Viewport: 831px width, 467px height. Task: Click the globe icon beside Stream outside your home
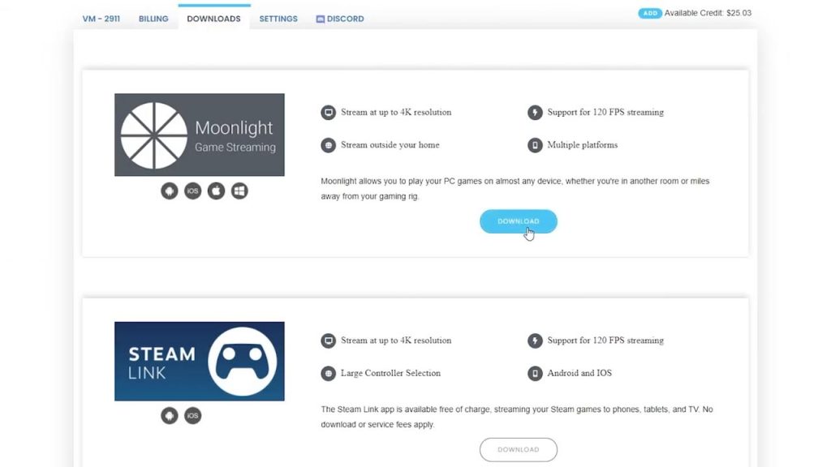[328, 145]
